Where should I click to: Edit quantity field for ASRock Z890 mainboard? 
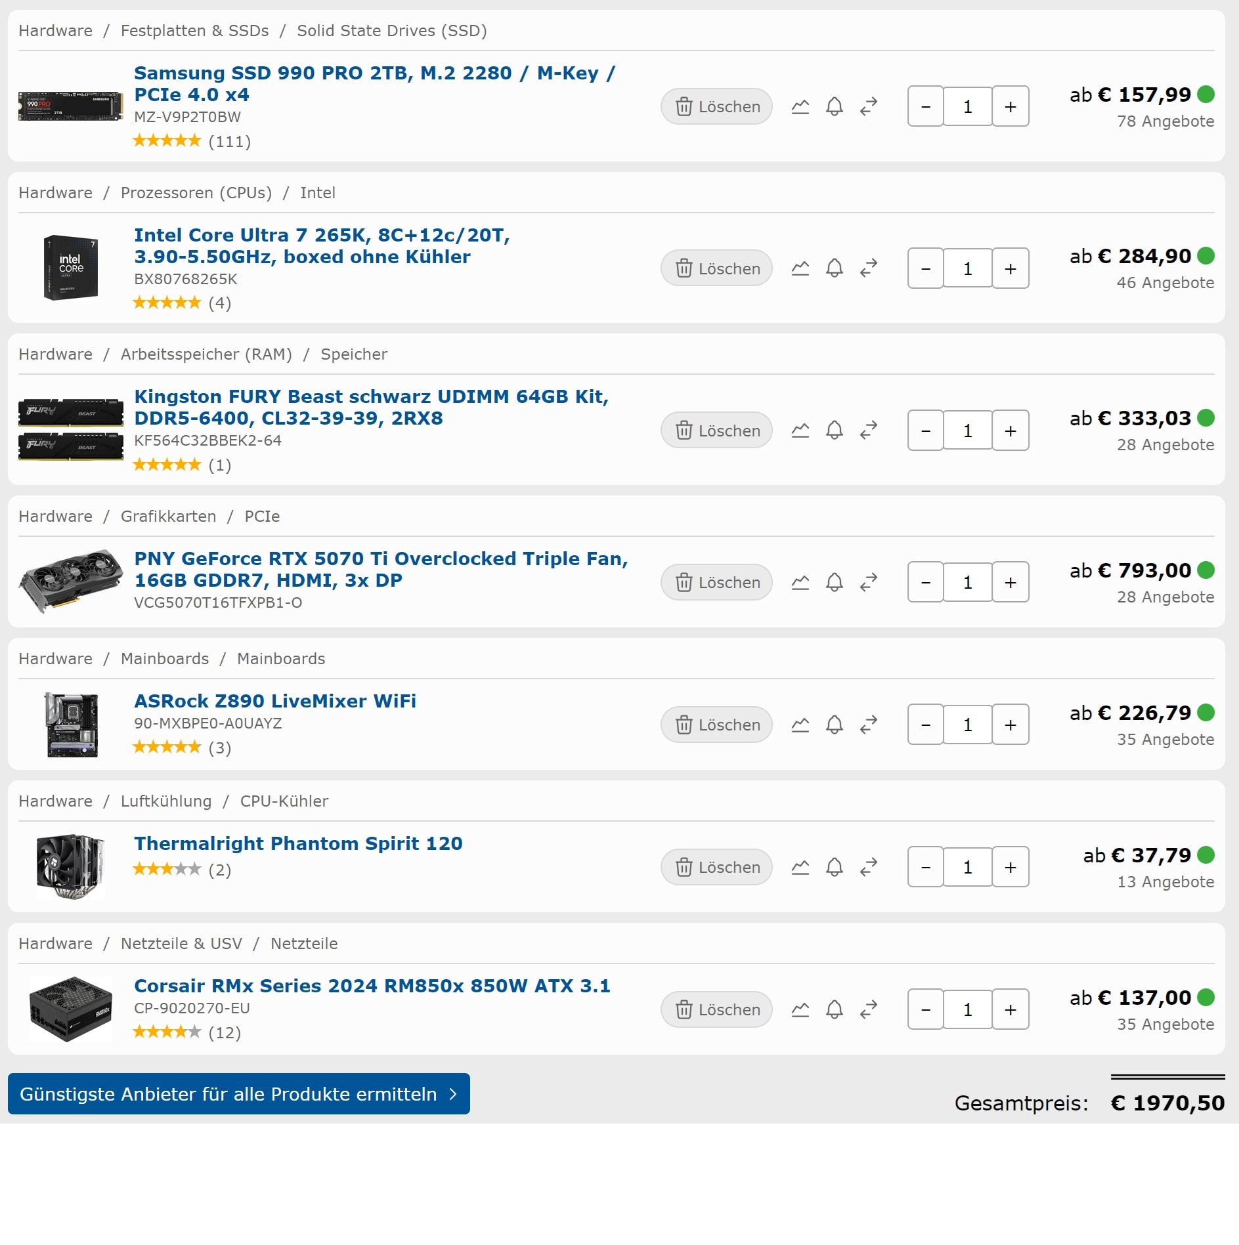[967, 725]
